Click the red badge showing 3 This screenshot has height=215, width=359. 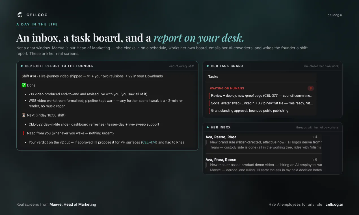pyautogui.click(x=311, y=88)
